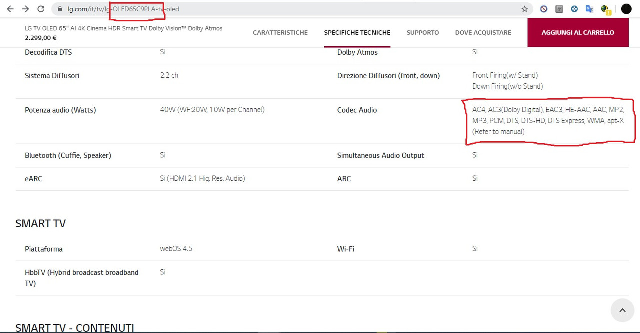This screenshot has height=333, width=640.
Task: Click the Piattaforma label
Action: (x=44, y=249)
